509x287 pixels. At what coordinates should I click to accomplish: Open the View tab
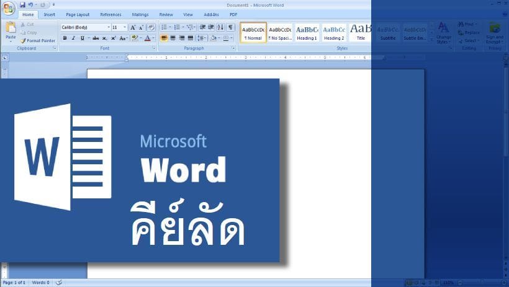click(x=188, y=15)
